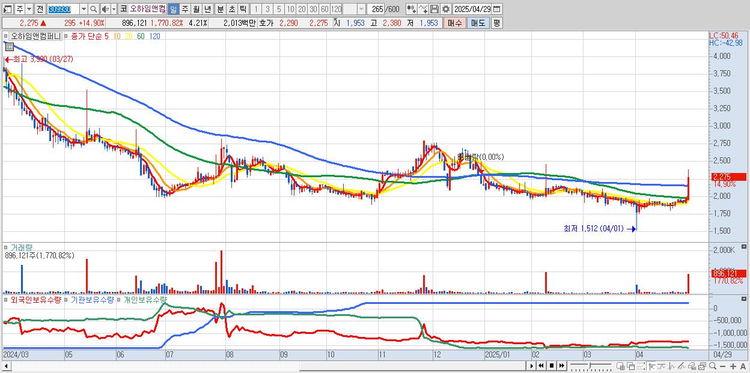Select the 년 yearly period tab
Screen dimensions: 750x373
click(x=207, y=9)
